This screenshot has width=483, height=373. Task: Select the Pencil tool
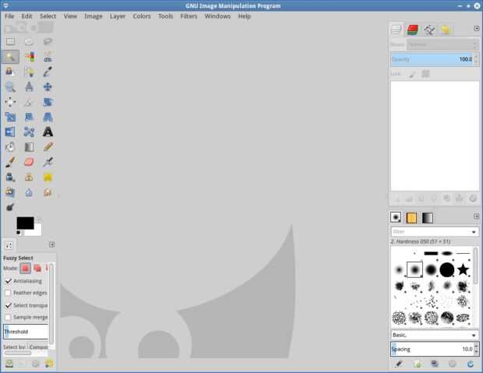[48, 147]
